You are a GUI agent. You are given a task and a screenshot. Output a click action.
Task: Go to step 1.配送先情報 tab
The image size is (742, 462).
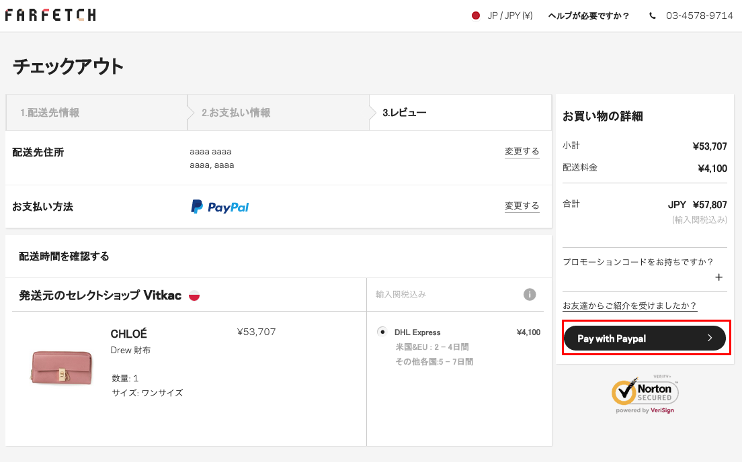point(97,113)
